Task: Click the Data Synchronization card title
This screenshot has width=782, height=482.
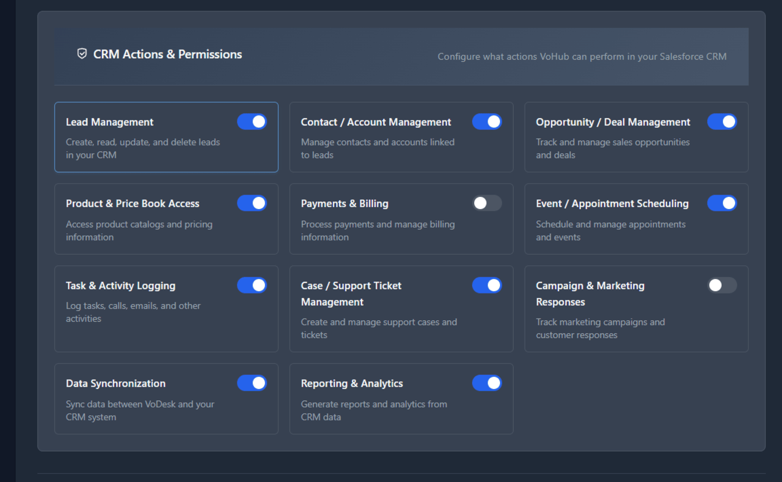Action: [x=115, y=383]
